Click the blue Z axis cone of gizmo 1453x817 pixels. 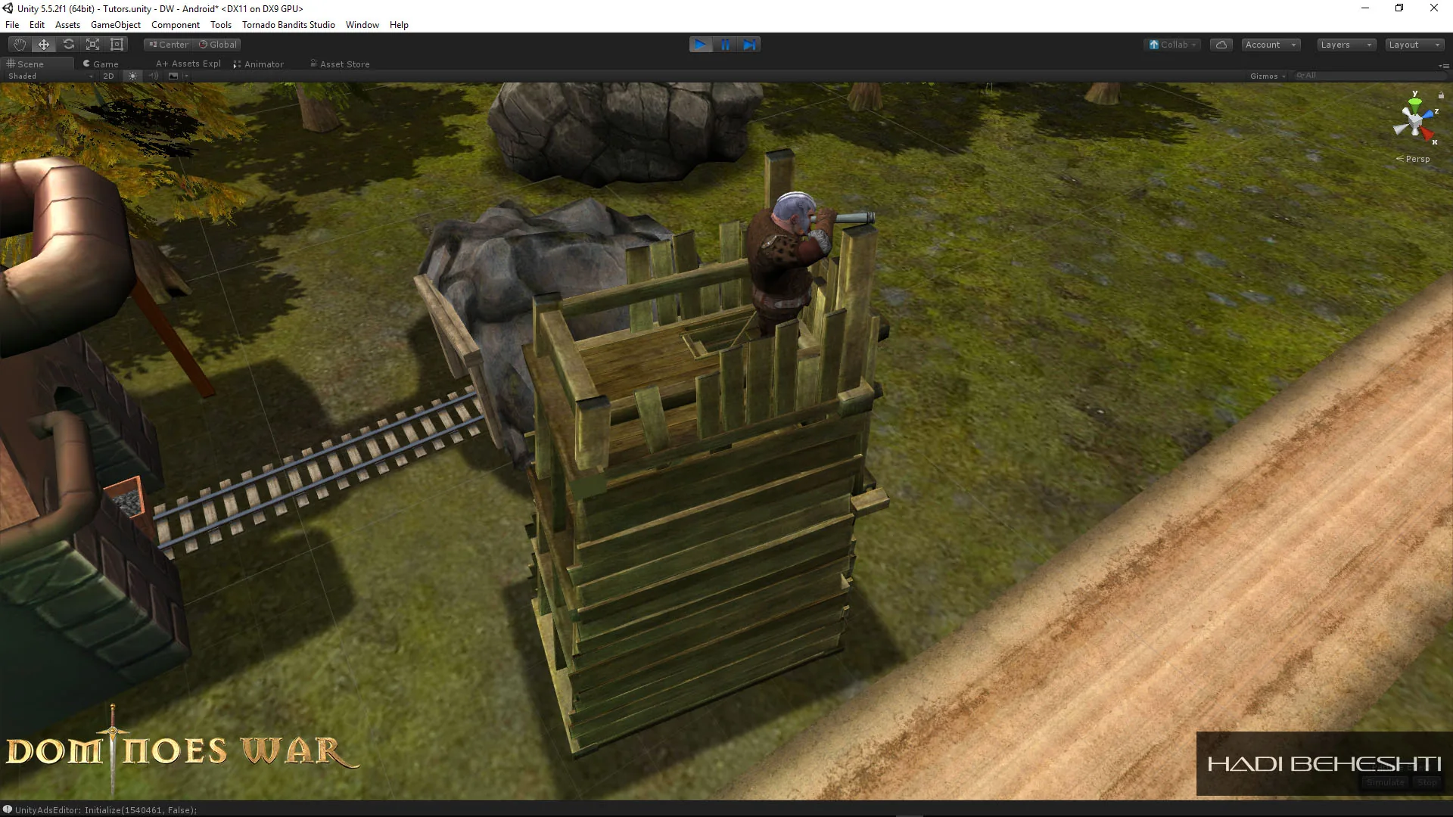tap(1429, 115)
